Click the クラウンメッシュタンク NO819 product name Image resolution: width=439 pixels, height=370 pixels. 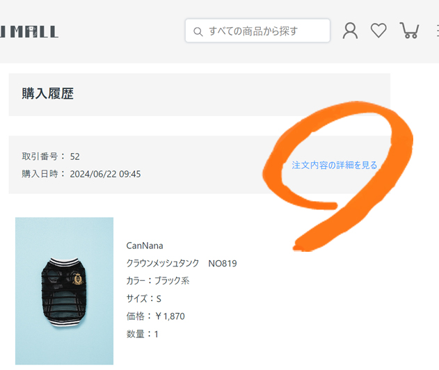182,264
